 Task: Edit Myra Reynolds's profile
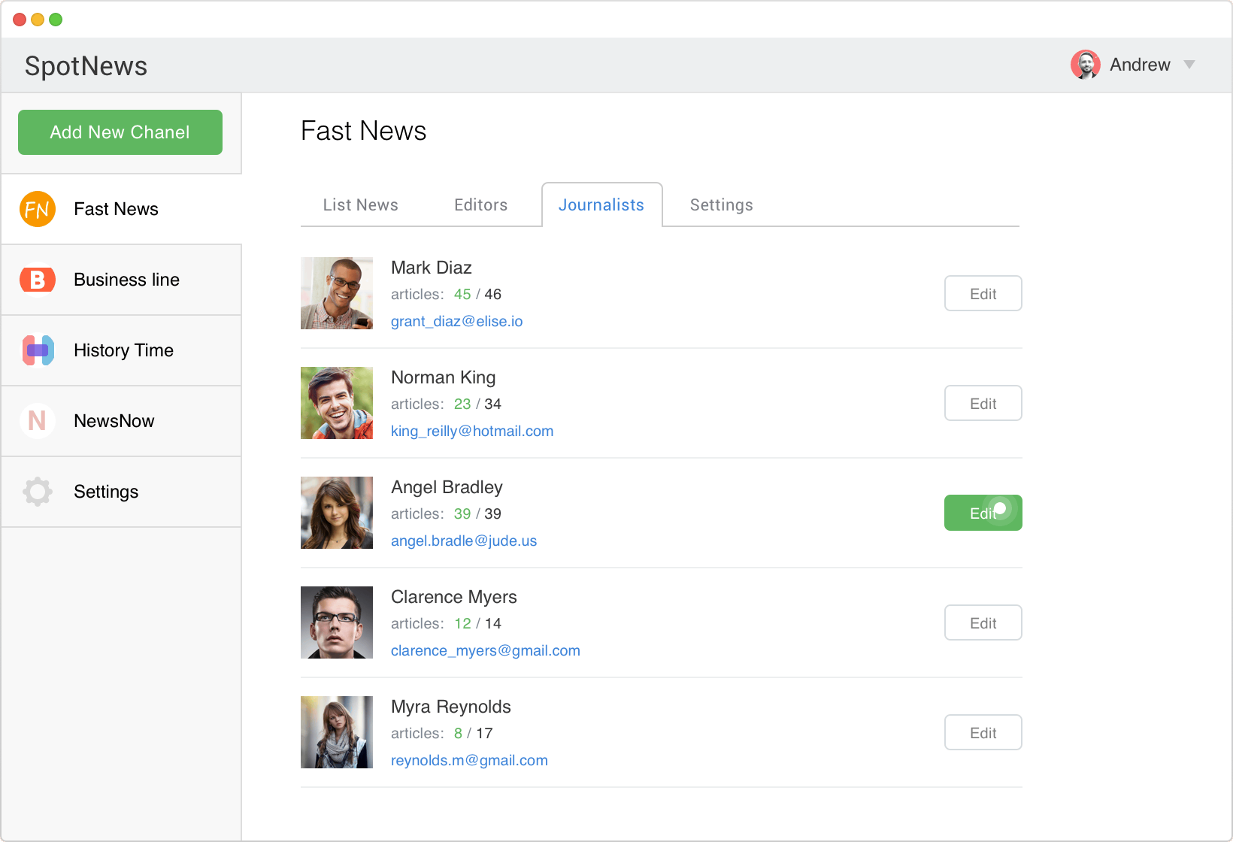coord(983,732)
